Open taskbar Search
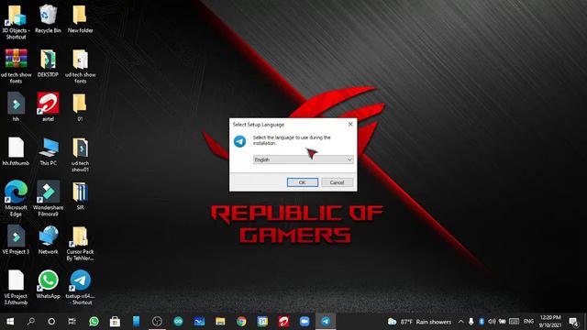Screen dimensions: 587x330 [x=31, y=322]
